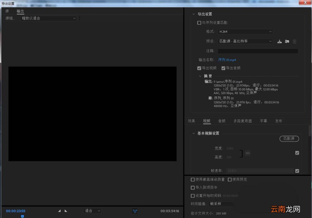This screenshot has width=312, height=218.
Task: Toggle aspect ratio correction icon below preview
Action: 135,211
